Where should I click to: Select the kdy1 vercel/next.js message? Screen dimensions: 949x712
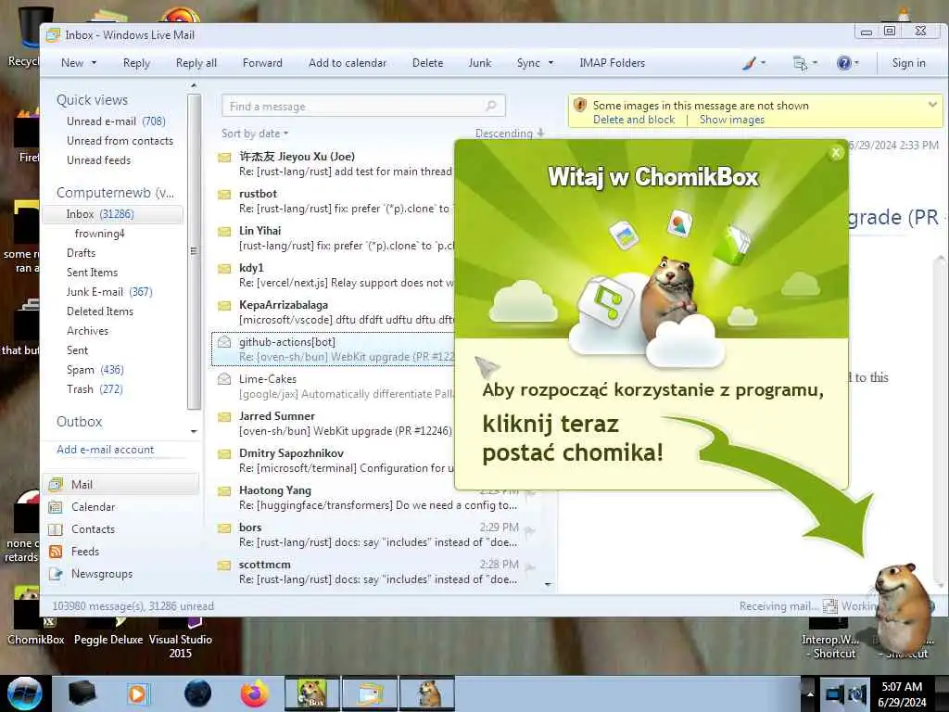coord(335,275)
